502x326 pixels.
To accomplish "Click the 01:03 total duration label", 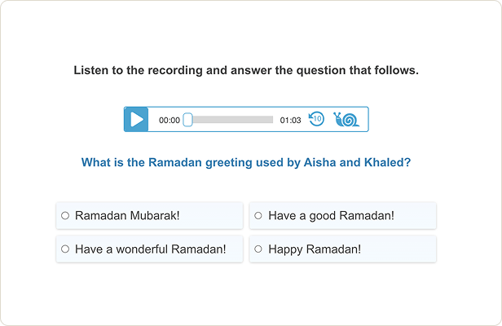I will (291, 121).
